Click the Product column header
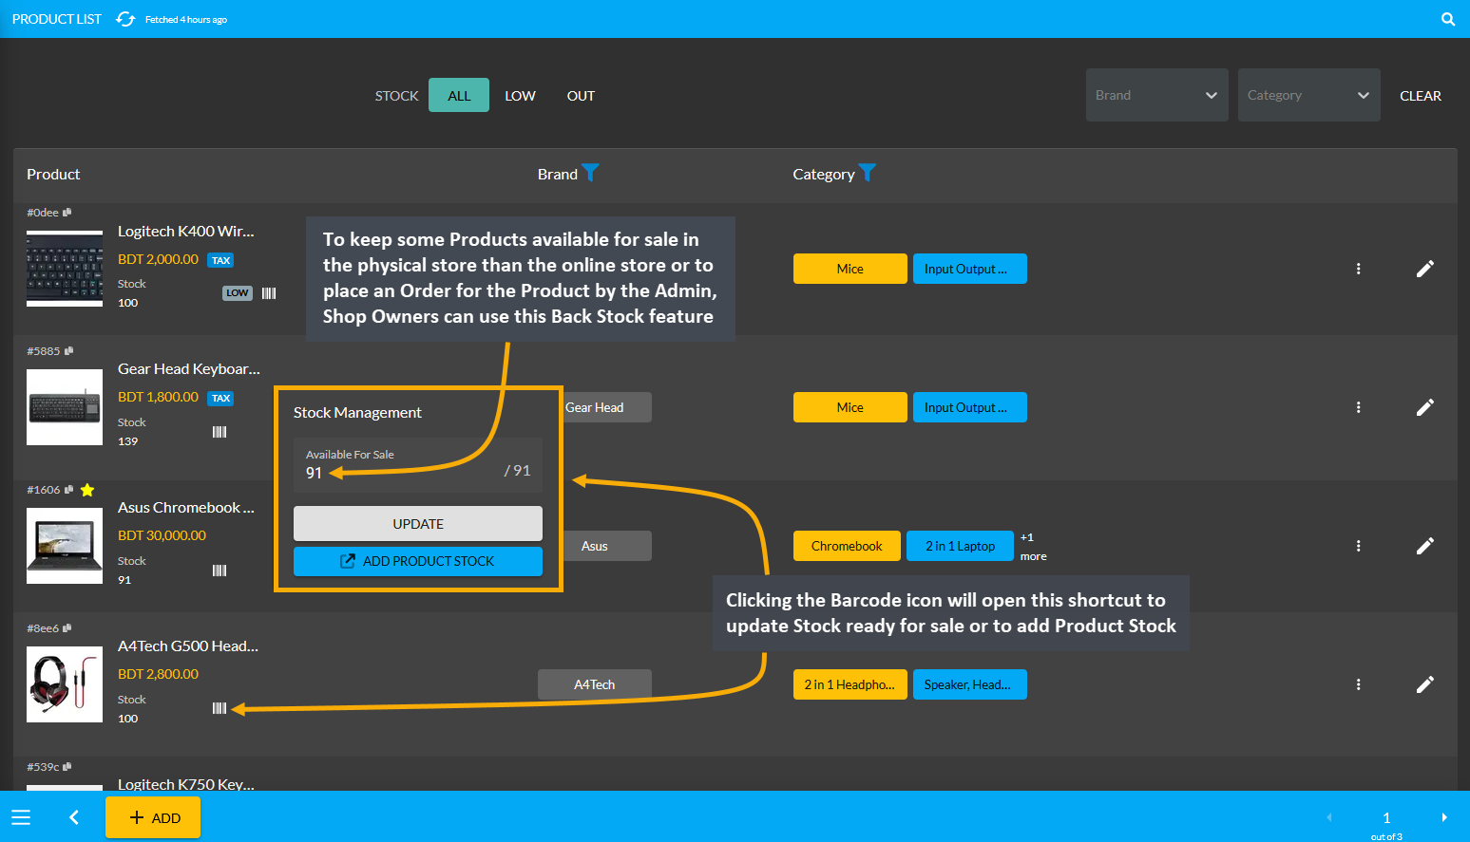Viewport: 1470px width, 842px height. click(x=53, y=175)
